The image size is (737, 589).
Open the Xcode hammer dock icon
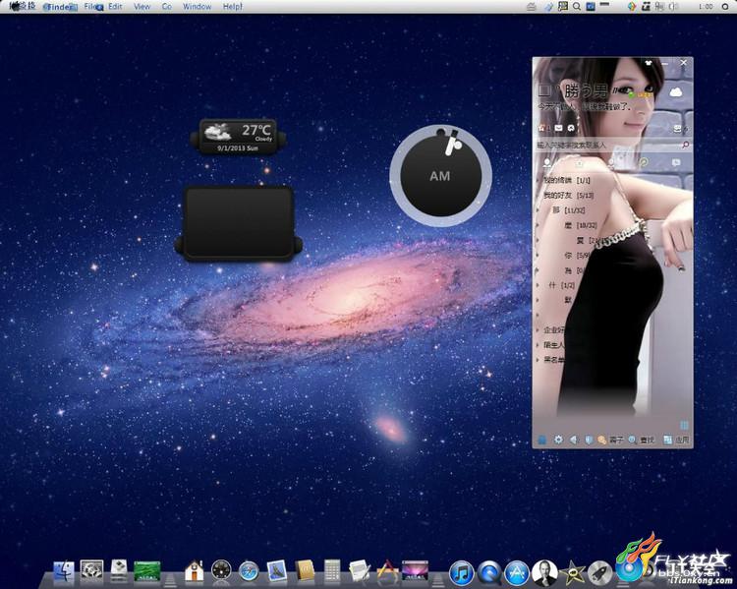click(388, 570)
